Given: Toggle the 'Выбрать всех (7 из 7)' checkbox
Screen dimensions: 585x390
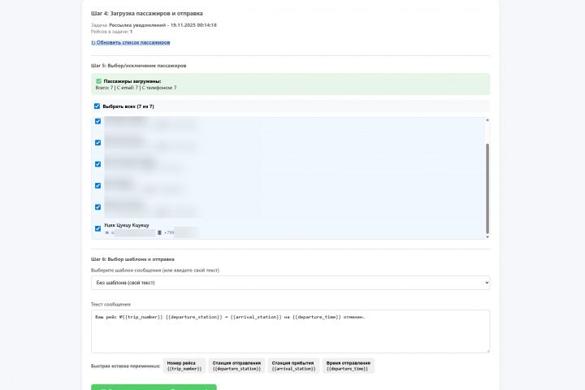Looking at the screenshot, I should 97,106.
